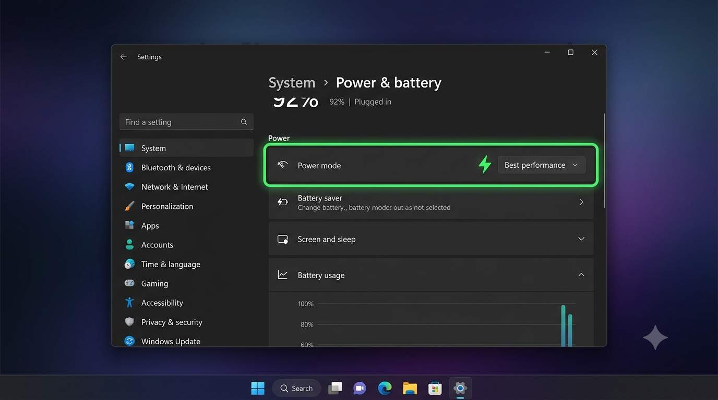
Task: Click the Accounts person icon
Action: click(x=129, y=244)
